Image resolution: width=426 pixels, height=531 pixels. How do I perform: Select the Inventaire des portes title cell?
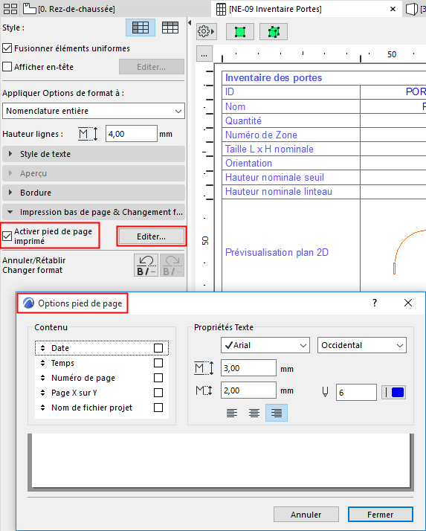[323, 78]
